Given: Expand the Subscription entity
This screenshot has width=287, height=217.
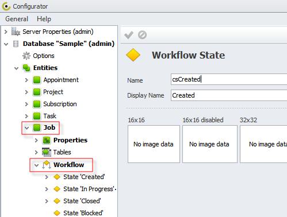Looking at the screenshot, I should (26, 104).
